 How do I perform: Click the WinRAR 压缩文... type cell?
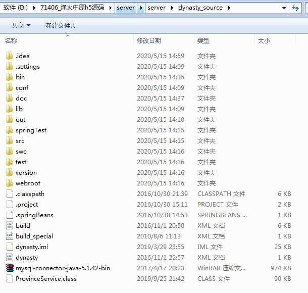click(x=221, y=268)
